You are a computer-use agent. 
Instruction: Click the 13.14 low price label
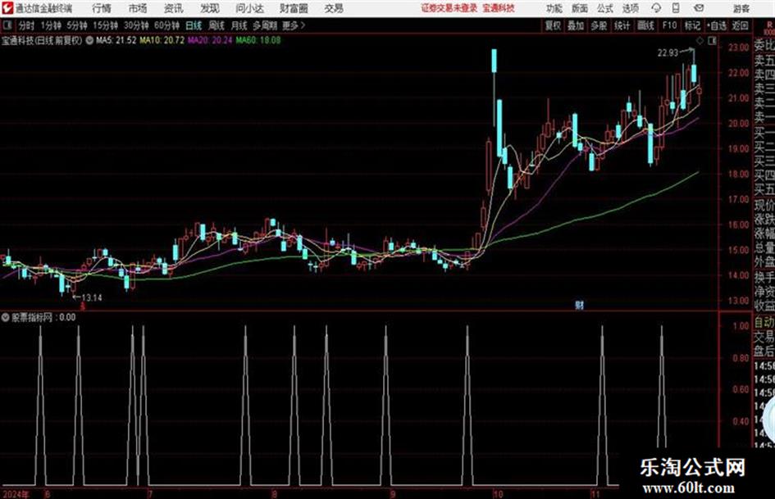92,297
